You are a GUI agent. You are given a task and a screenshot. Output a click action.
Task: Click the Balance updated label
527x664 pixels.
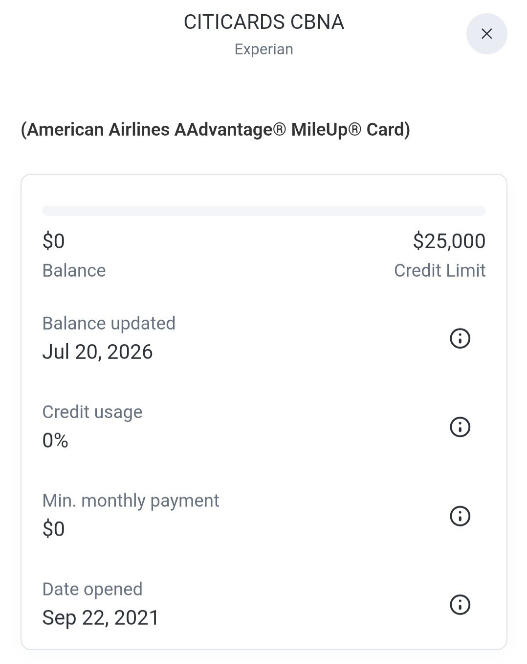109,324
